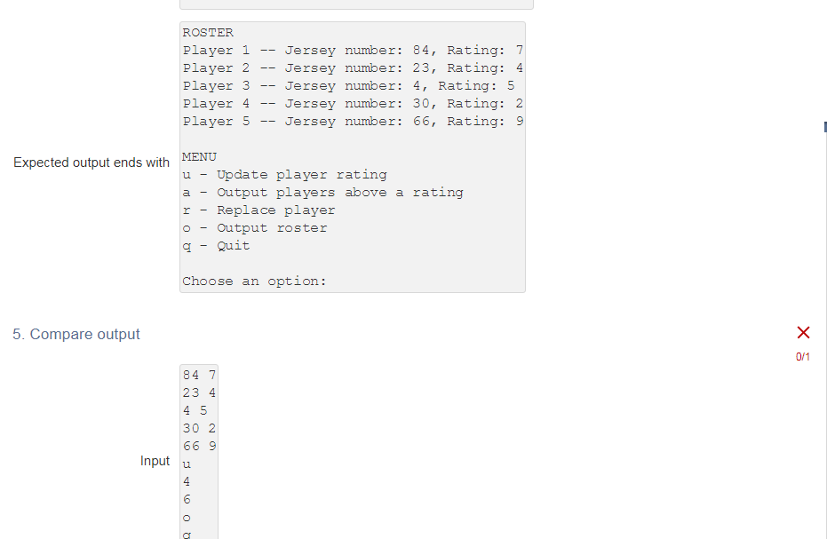
Task: Click the 'r – Replace player' option text
Action: [x=258, y=210]
